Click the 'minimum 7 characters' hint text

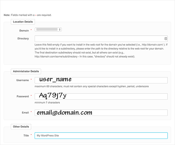click(47, 103)
